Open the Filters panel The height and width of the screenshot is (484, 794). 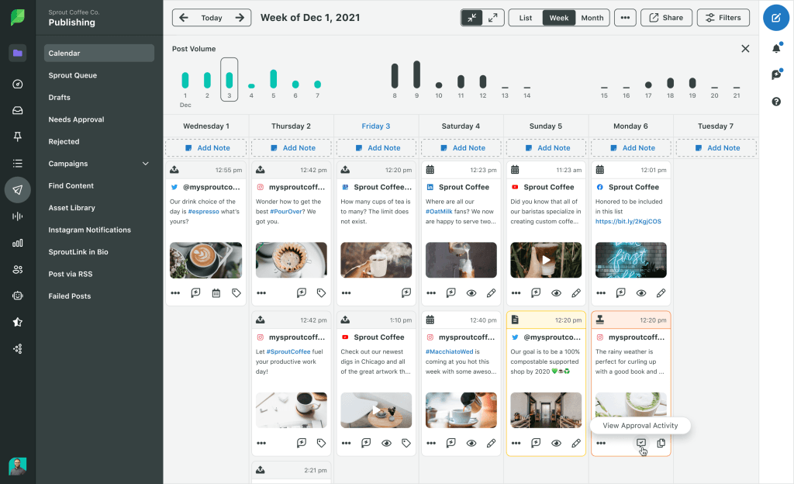(723, 18)
